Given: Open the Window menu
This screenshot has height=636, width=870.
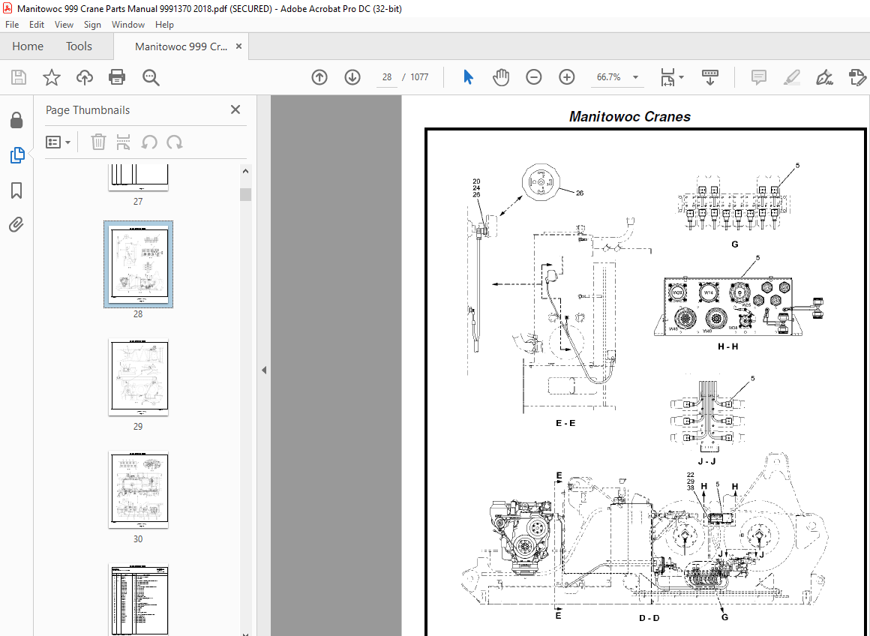Looking at the screenshot, I should [128, 25].
